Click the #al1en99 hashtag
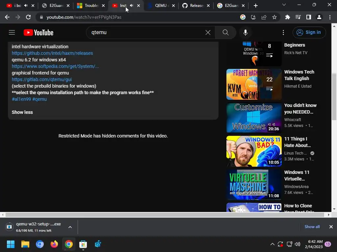This screenshot has width=337, height=252. click(x=21, y=99)
